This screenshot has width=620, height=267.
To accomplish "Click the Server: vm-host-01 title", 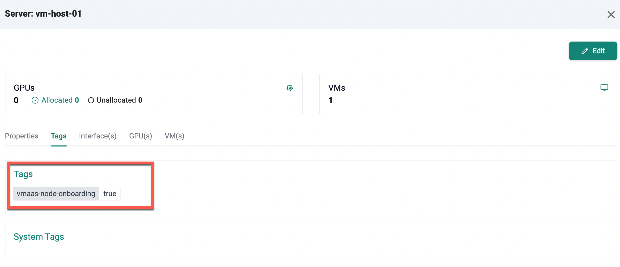I will (43, 14).
